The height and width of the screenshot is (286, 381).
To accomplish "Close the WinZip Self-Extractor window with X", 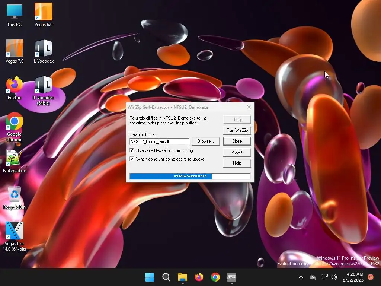I will tap(249, 107).
